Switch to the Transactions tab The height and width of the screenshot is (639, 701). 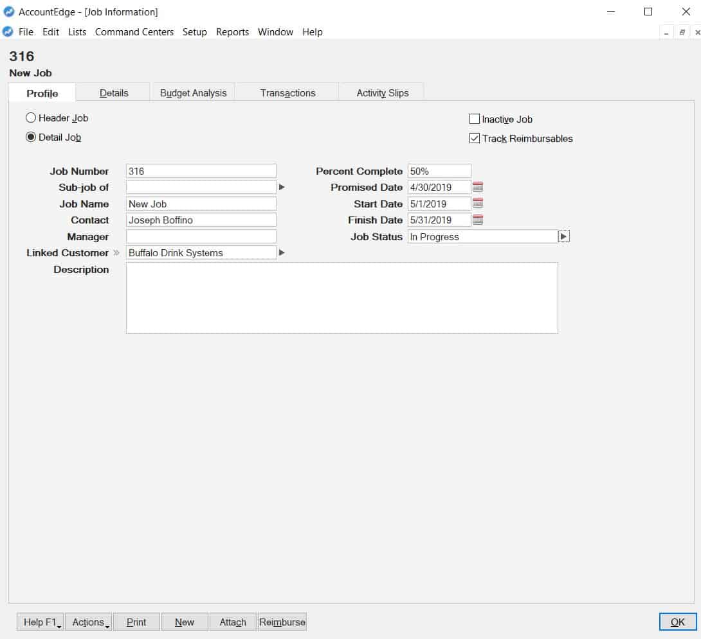tap(287, 93)
